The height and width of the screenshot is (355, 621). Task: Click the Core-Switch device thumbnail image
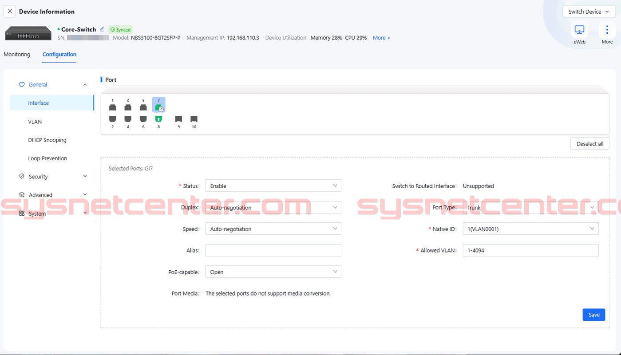click(x=28, y=33)
